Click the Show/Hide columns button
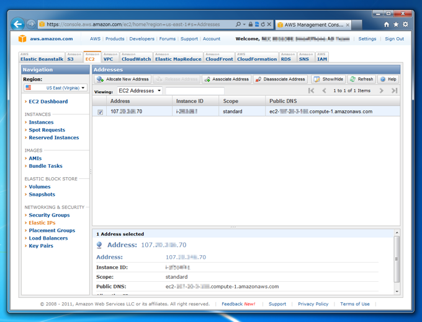The image size is (422, 322). click(328, 79)
